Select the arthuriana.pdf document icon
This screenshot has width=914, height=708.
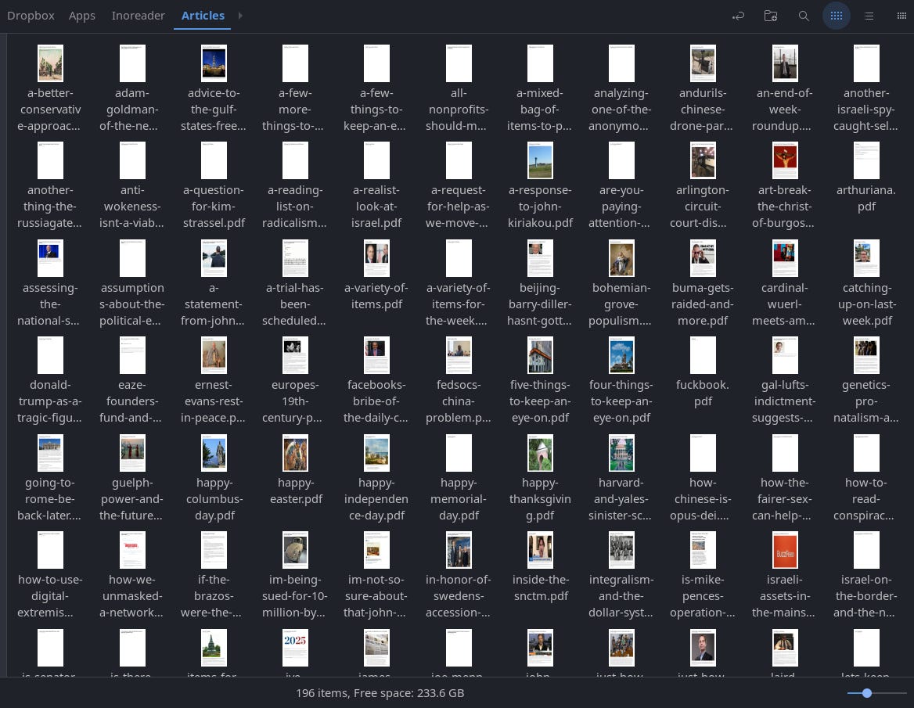click(x=866, y=160)
